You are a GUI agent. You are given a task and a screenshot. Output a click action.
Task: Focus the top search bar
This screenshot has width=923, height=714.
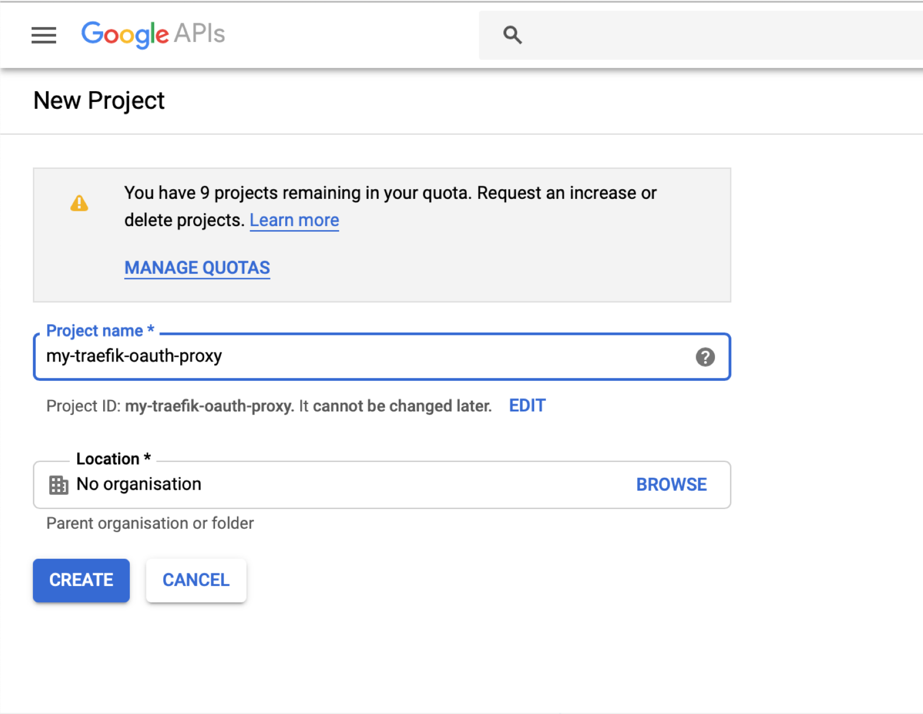[701, 35]
